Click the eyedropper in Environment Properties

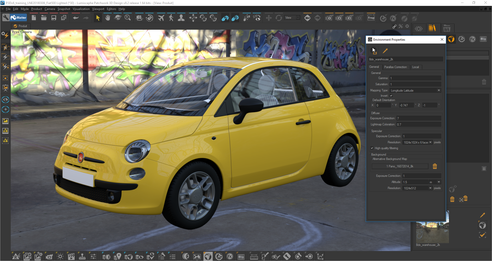pos(385,51)
